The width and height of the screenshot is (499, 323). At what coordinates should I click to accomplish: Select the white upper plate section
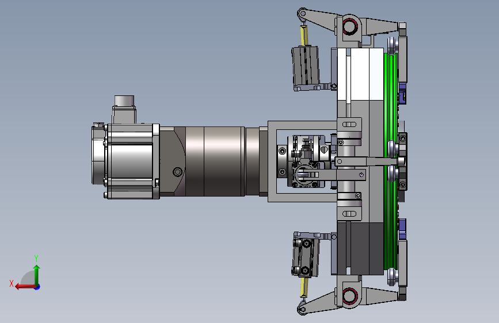click(x=360, y=74)
